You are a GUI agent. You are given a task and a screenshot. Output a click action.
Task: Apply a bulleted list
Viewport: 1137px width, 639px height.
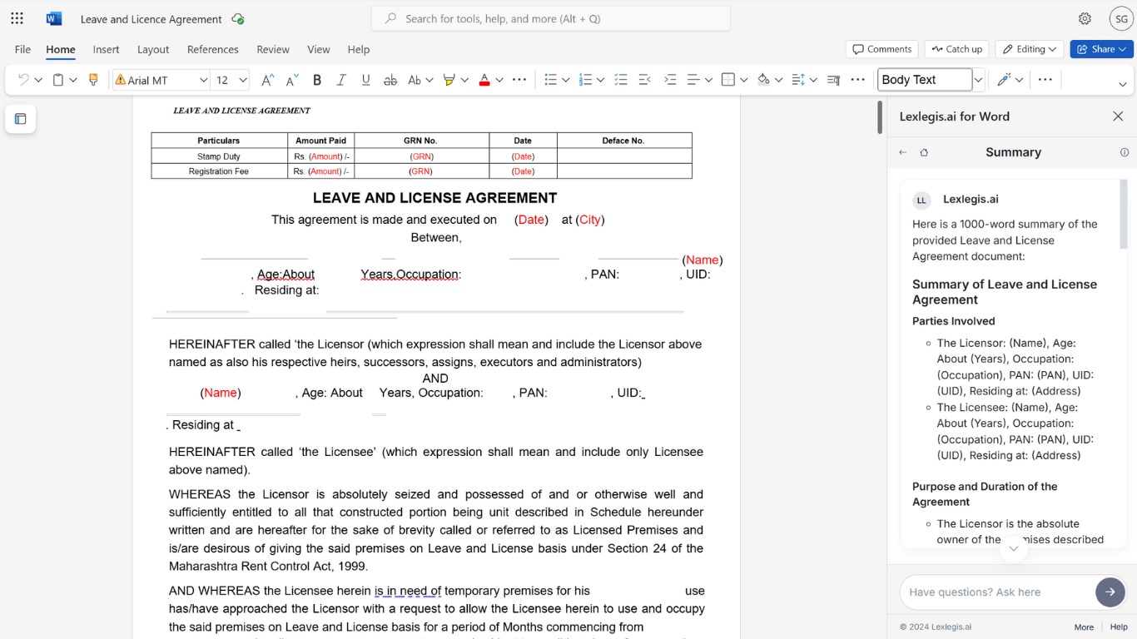click(x=550, y=80)
